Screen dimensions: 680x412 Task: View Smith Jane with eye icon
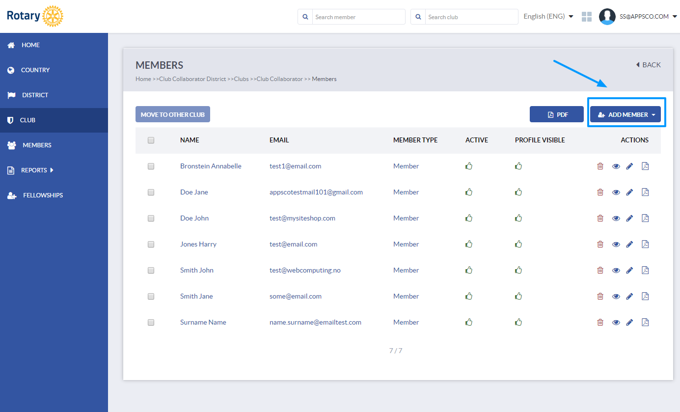[x=616, y=297]
